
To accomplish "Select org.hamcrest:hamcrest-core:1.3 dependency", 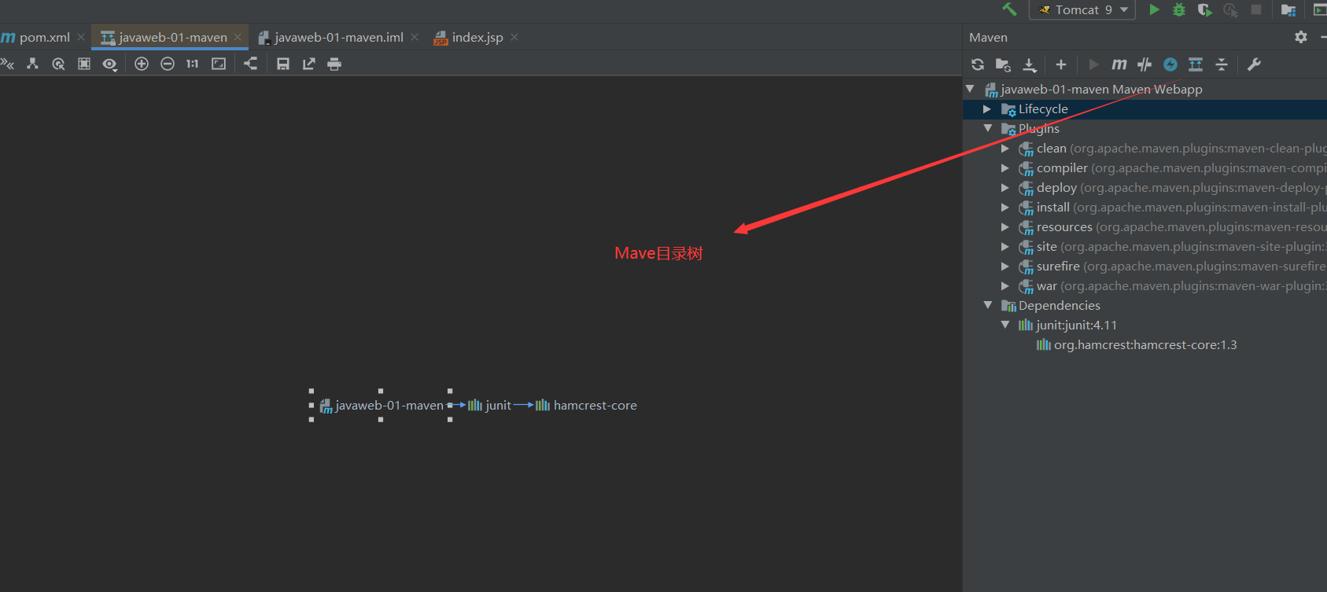I will click(x=1145, y=344).
